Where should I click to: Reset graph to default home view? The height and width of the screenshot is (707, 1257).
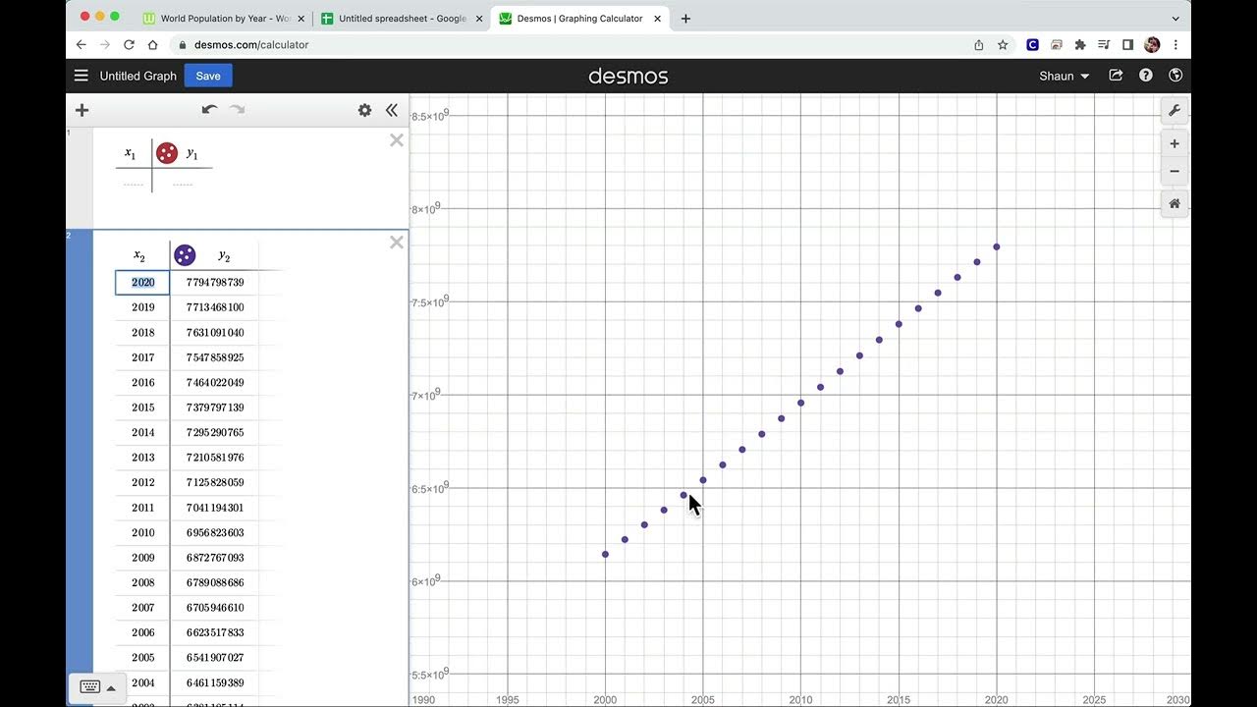pyautogui.click(x=1175, y=203)
